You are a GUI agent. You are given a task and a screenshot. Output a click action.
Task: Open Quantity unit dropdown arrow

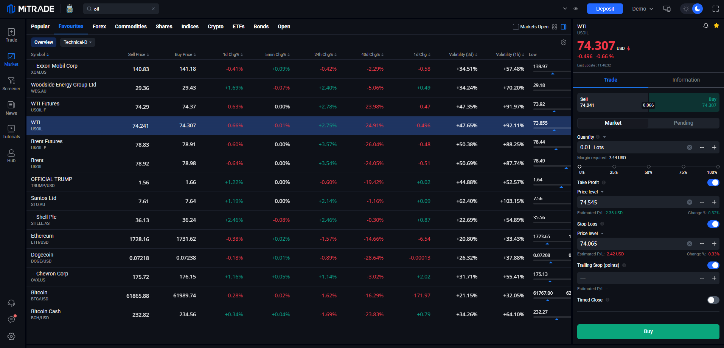coord(604,137)
